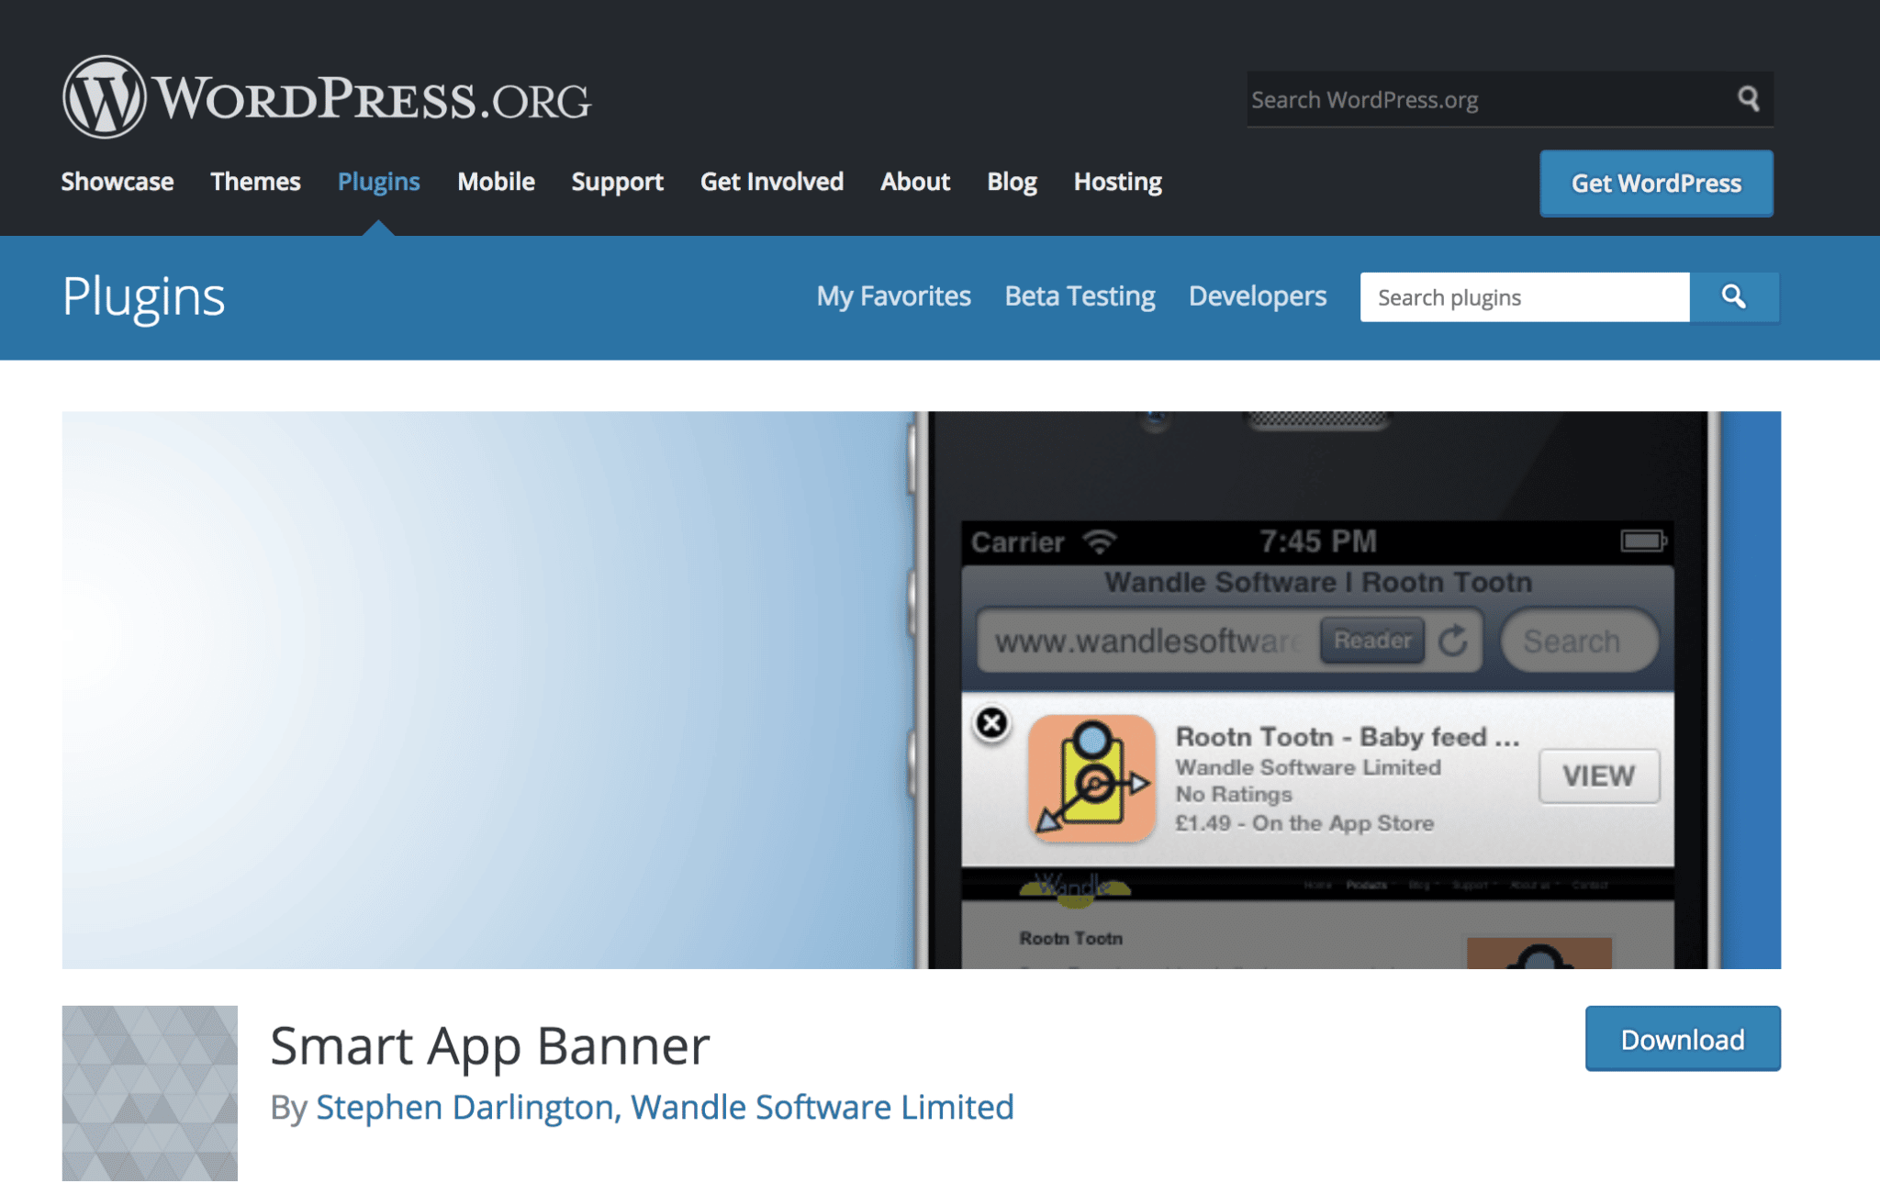Click the plugin search magnifier icon
The width and height of the screenshot is (1880, 1194).
tap(1733, 297)
